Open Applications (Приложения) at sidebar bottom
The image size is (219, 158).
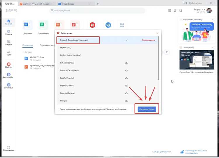8,148
